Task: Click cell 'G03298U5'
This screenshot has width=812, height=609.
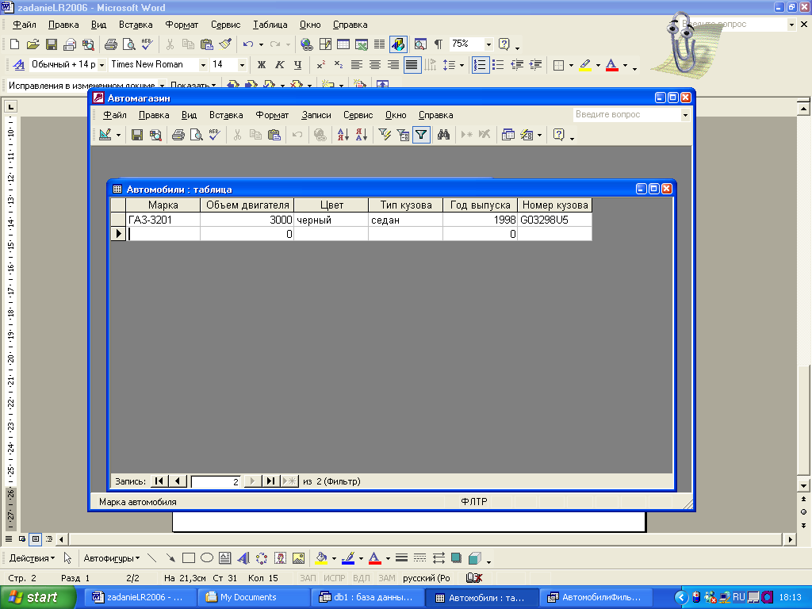Action: pyautogui.click(x=554, y=220)
